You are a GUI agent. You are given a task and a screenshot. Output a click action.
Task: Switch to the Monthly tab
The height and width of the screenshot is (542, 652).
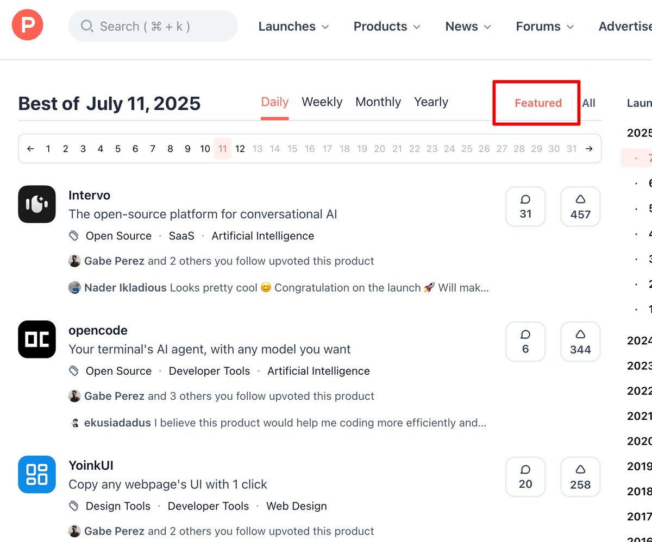point(378,102)
